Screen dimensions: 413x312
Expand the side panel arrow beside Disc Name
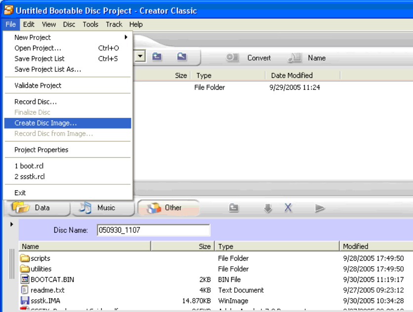[11, 224]
